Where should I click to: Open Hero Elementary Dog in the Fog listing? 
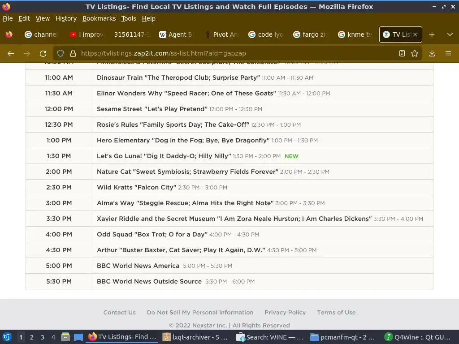pos(183,140)
